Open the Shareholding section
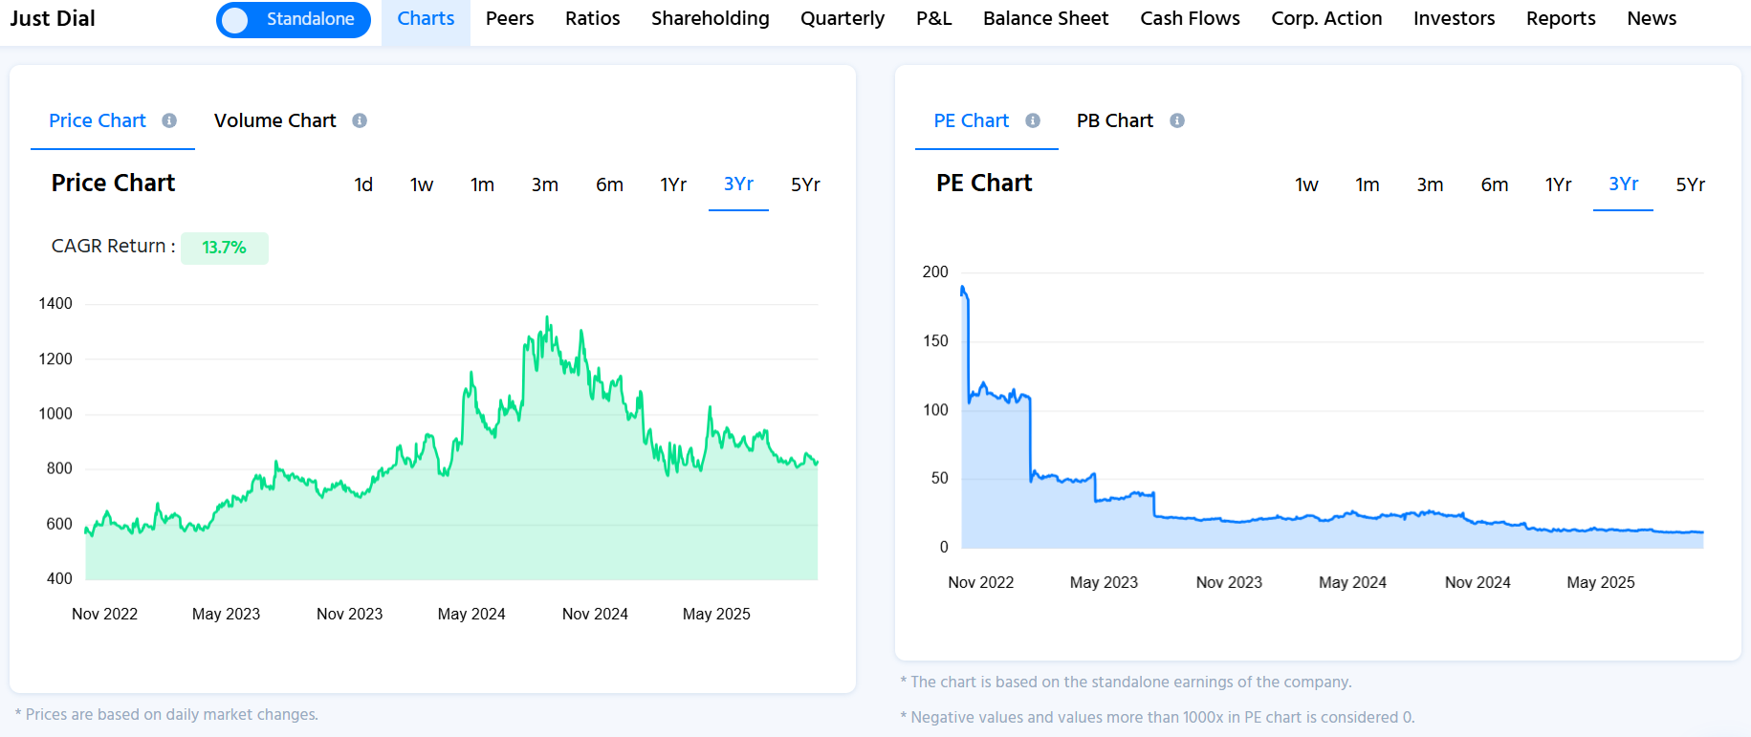The width and height of the screenshot is (1751, 737). pos(710,19)
